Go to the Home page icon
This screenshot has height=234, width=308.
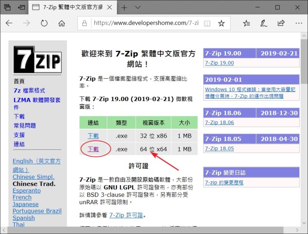point(62,23)
